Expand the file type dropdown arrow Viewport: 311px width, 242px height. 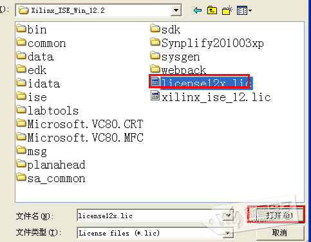[228, 233]
